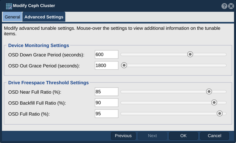The height and width of the screenshot is (143, 236).
Task: Click the OSD Full Ratio slider handle
Action: [x=219, y=114]
